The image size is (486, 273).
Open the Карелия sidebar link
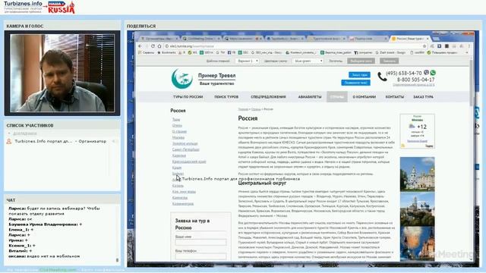click(x=179, y=155)
